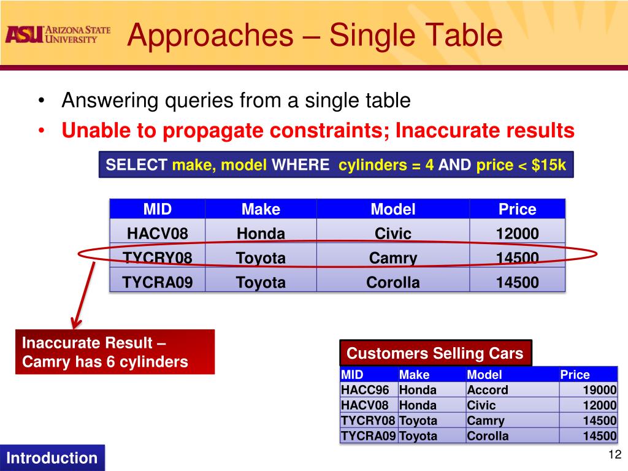Click the 19000 price in the Customers Selling Cars table
Viewport: 628px width, 471px height.
click(x=588, y=389)
